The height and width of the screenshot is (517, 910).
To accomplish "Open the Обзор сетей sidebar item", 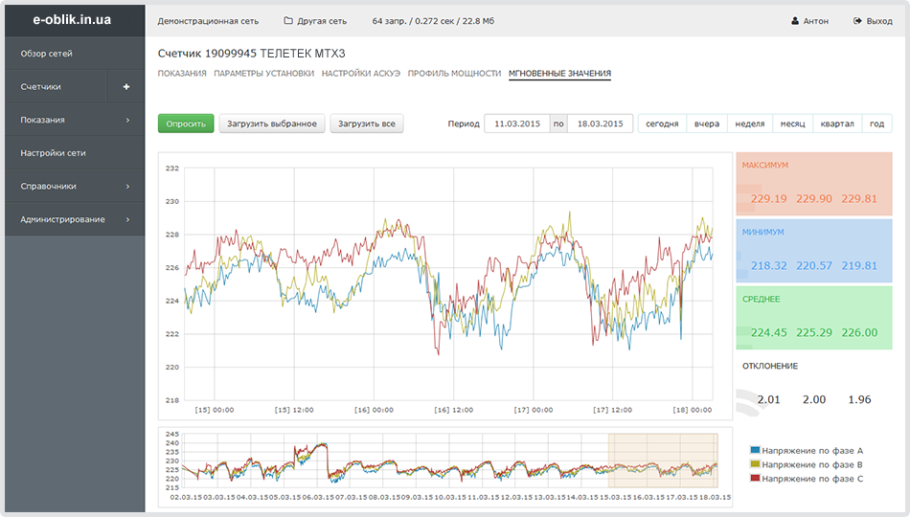I will pos(46,54).
